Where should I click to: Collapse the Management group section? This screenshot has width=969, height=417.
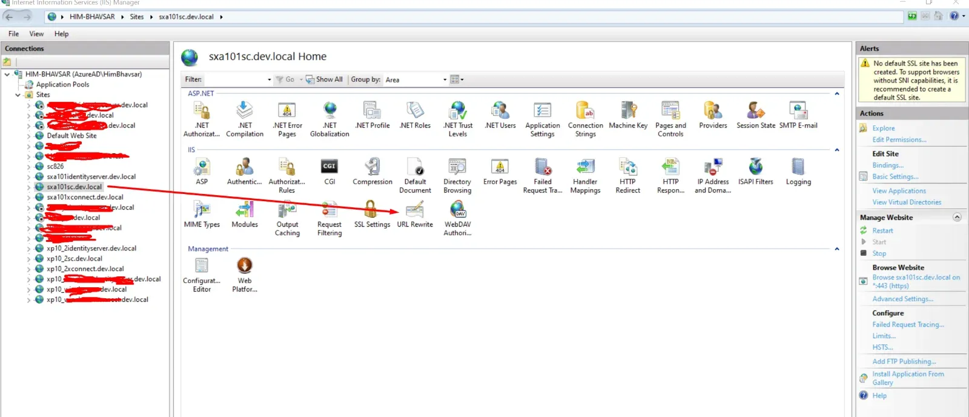837,249
